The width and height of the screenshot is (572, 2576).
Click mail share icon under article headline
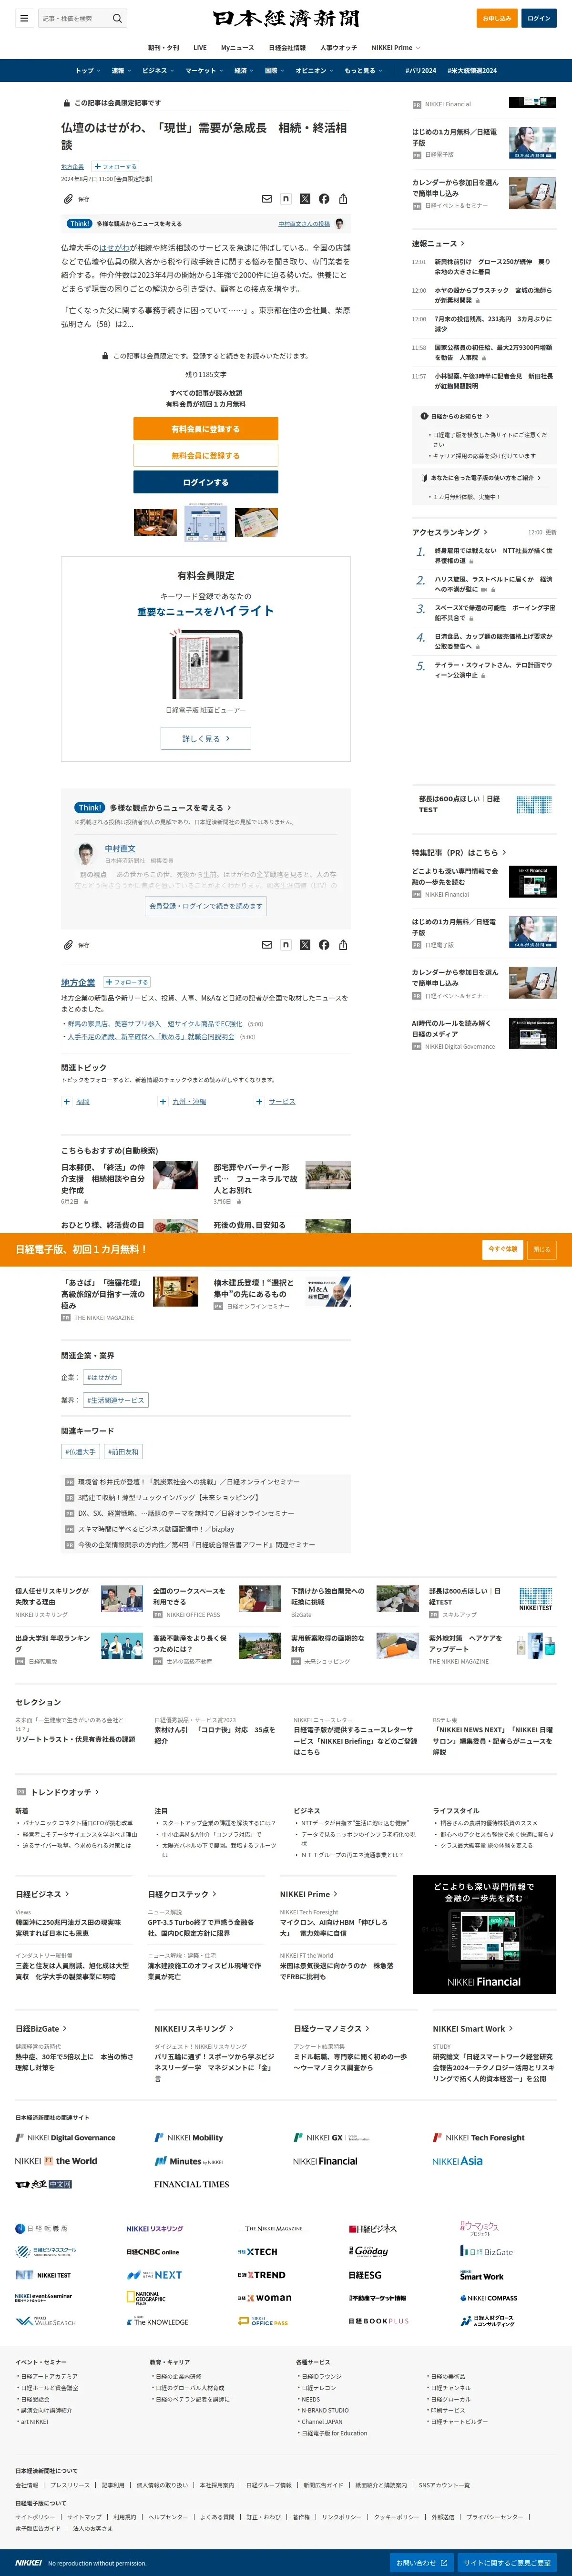click(x=266, y=199)
